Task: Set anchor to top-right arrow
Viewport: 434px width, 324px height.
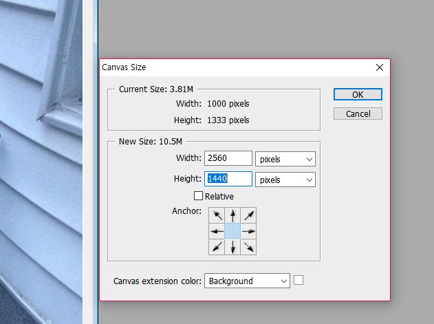Action: tap(248, 215)
